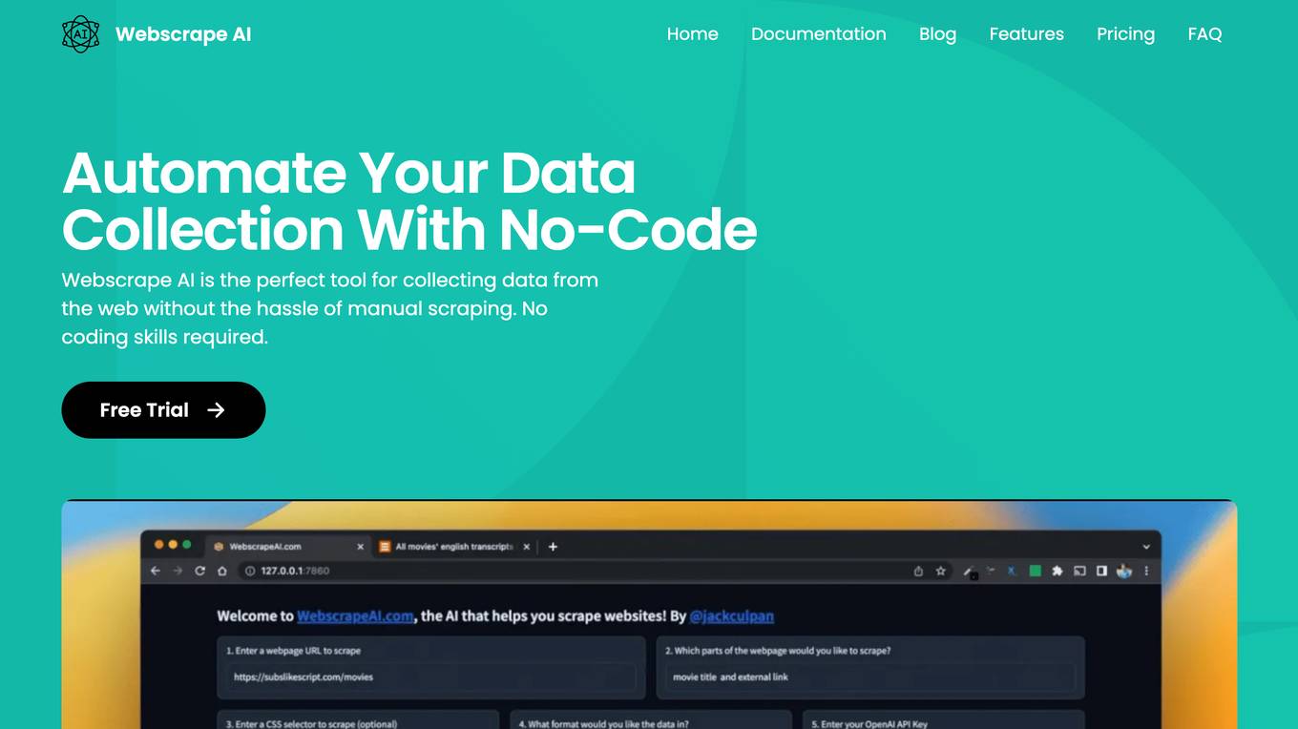
Task: Bookmark the page with the star icon
Action: pos(940,572)
